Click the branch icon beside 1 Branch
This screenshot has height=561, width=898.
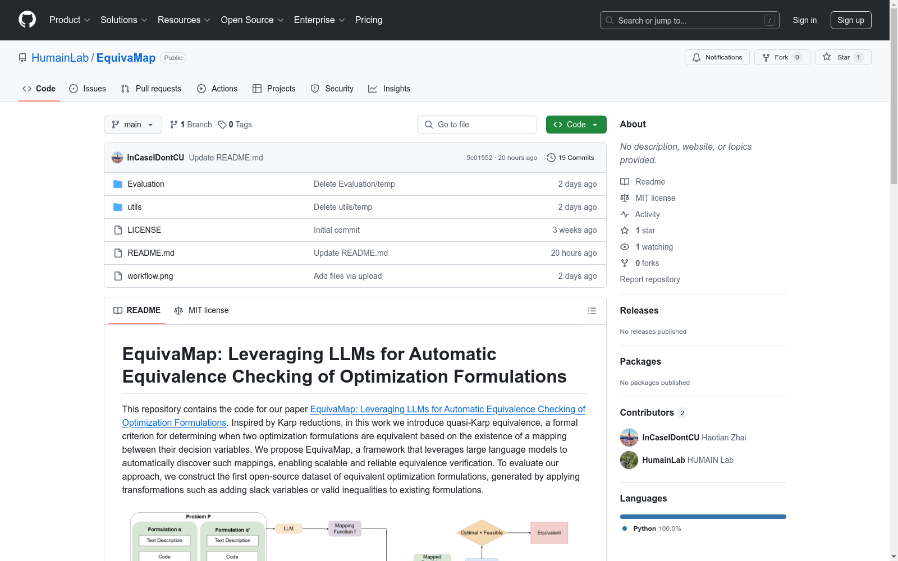click(x=174, y=125)
